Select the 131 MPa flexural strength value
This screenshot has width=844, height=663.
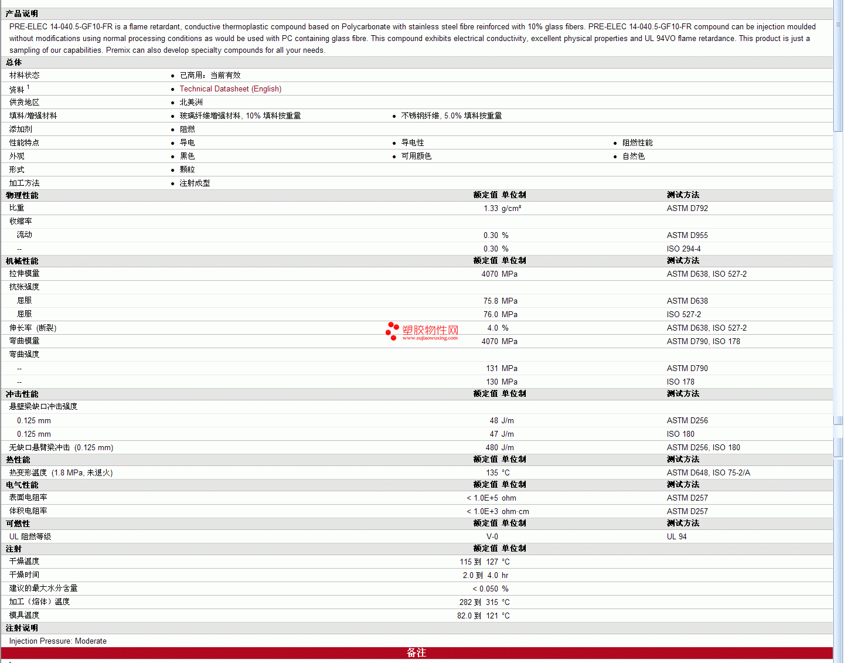click(502, 369)
